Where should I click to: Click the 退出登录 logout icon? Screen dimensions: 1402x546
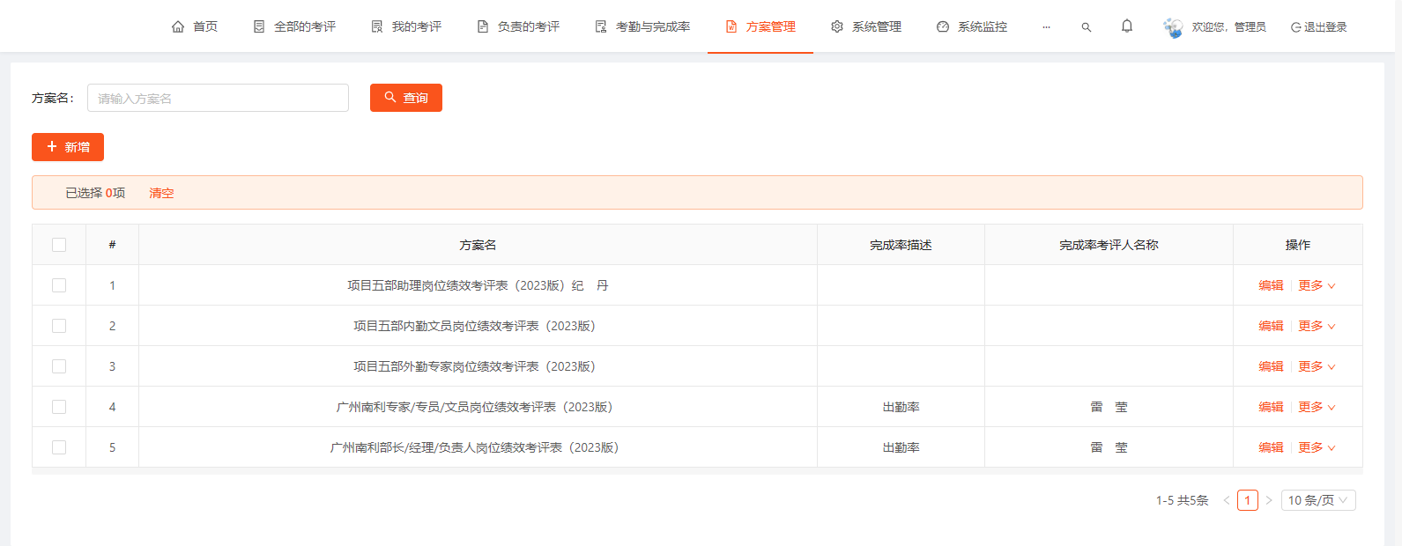point(1296,27)
